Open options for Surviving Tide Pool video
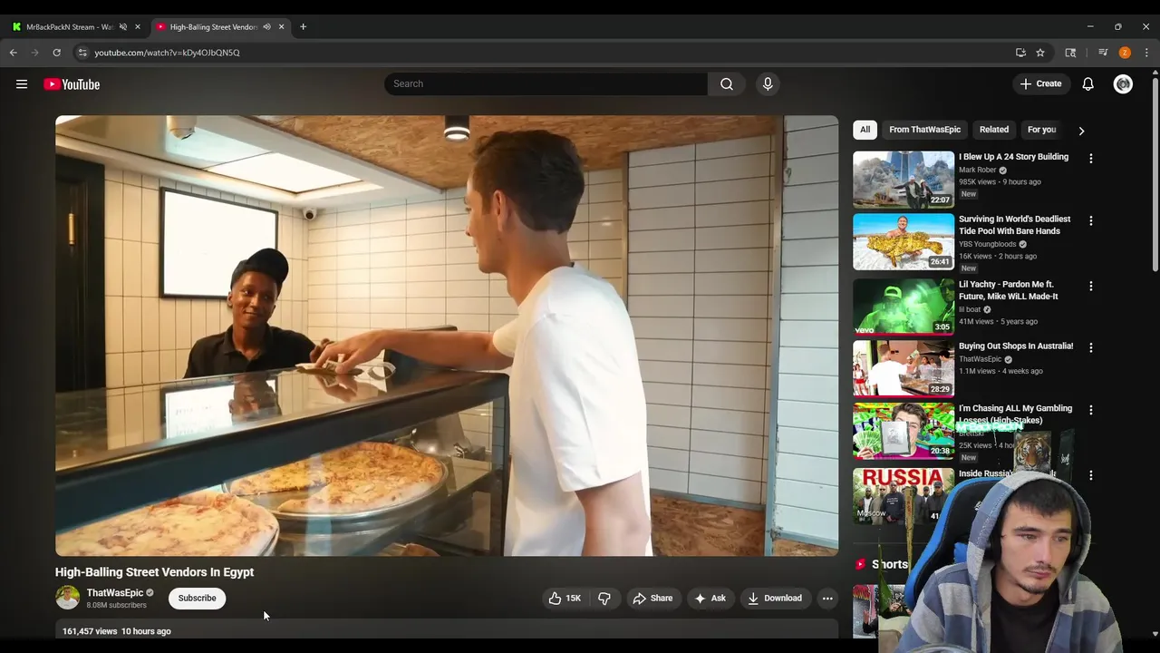Viewport: 1160px width, 653px height. 1091,220
